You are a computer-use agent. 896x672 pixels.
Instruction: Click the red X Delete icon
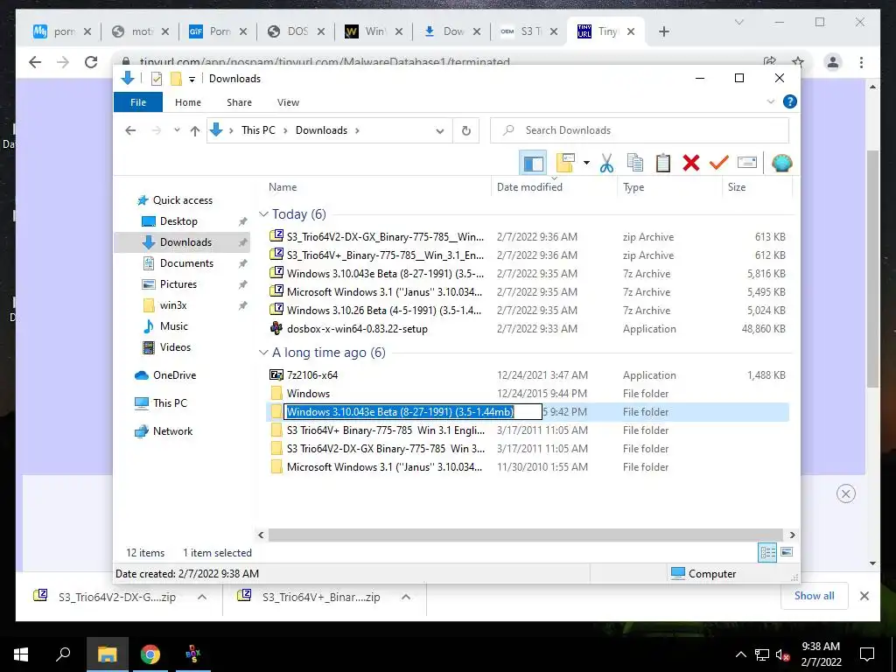[x=691, y=164]
